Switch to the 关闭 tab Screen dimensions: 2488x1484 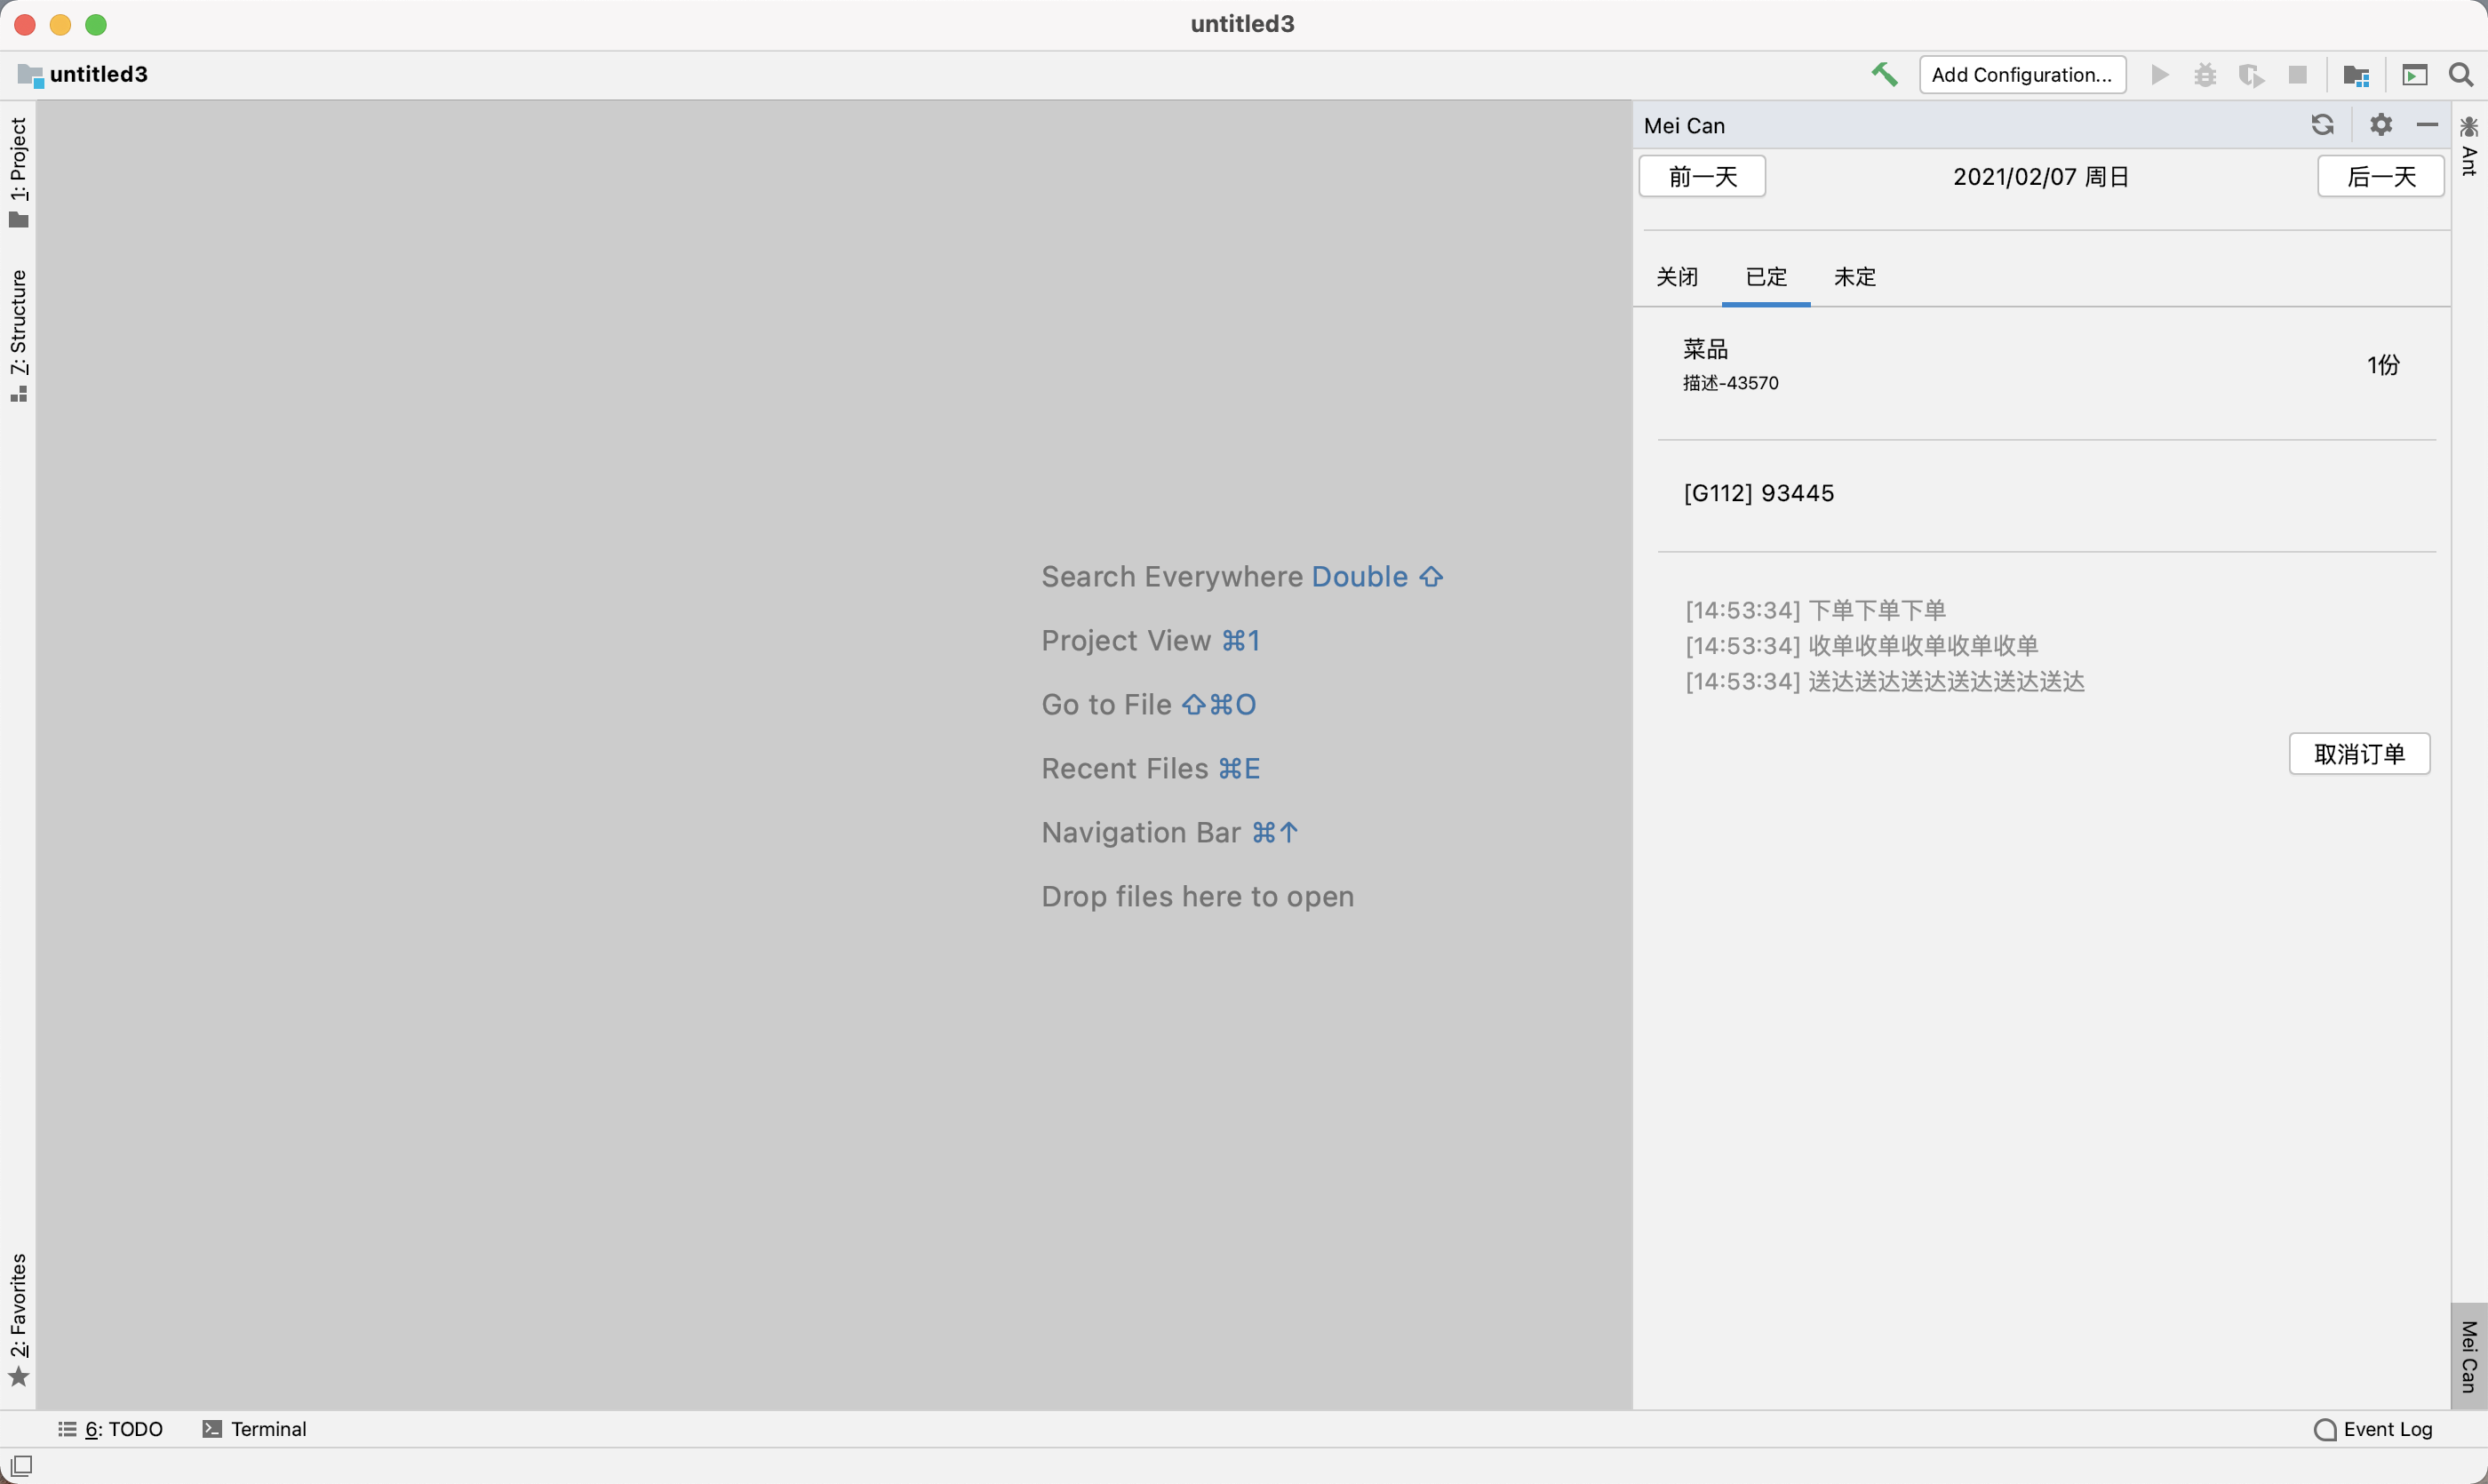coord(1677,277)
